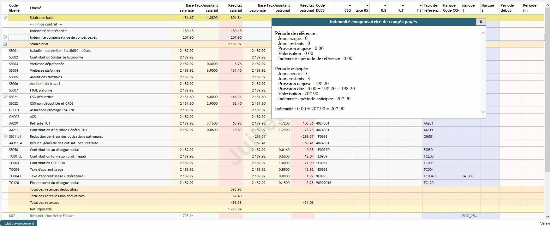Click the Libellé column header
550x228 pixels.
click(x=100, y=8)
